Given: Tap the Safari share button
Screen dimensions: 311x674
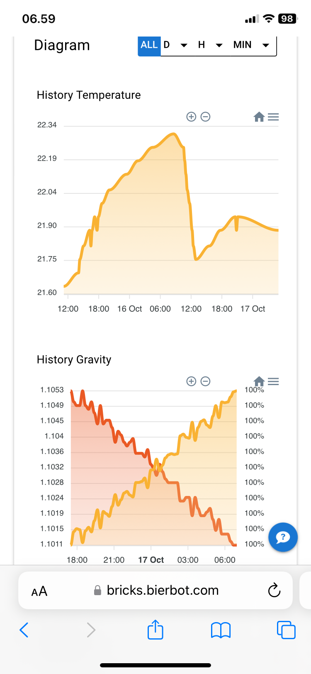Looking at the screenshot, I should click(155, 630).
